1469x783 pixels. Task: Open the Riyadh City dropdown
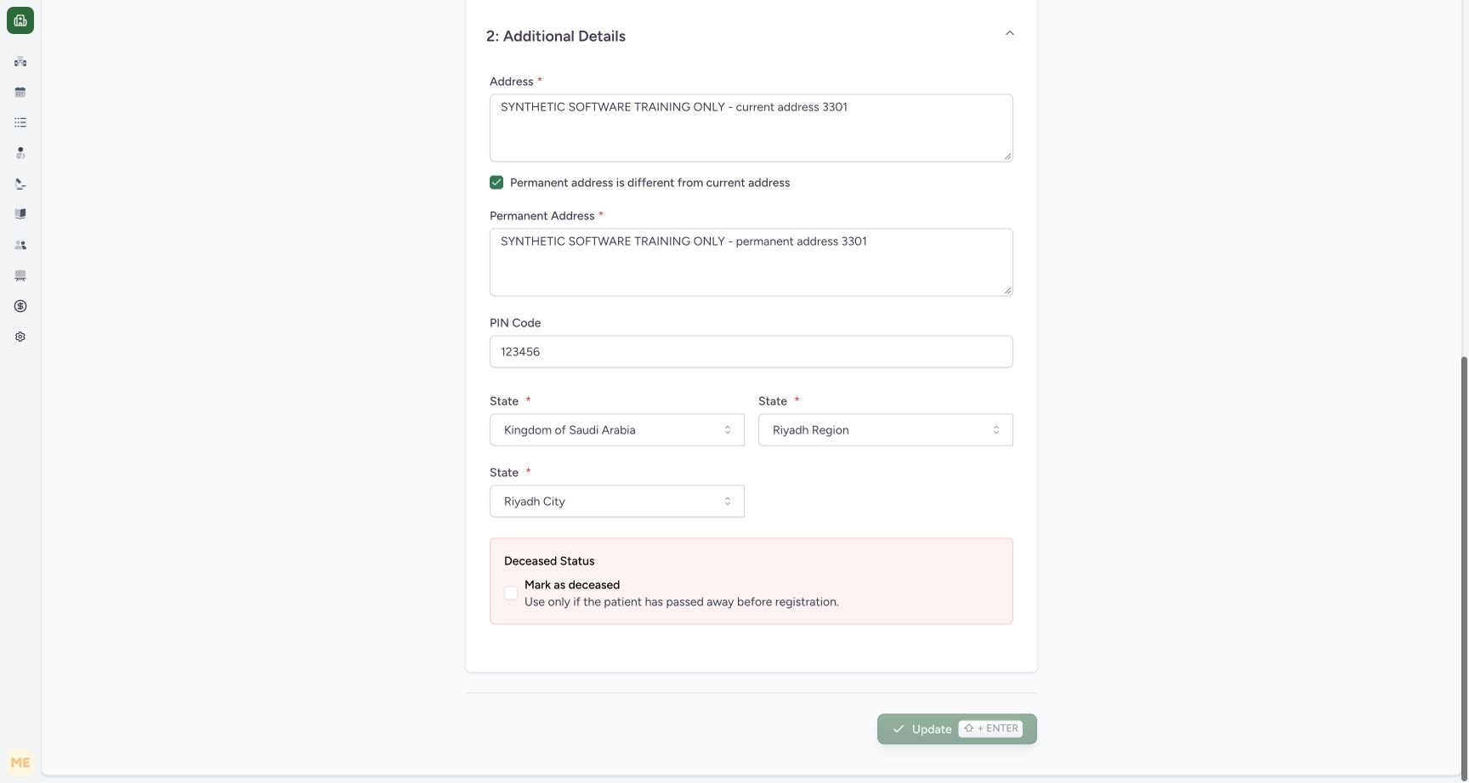click(617, 502)
